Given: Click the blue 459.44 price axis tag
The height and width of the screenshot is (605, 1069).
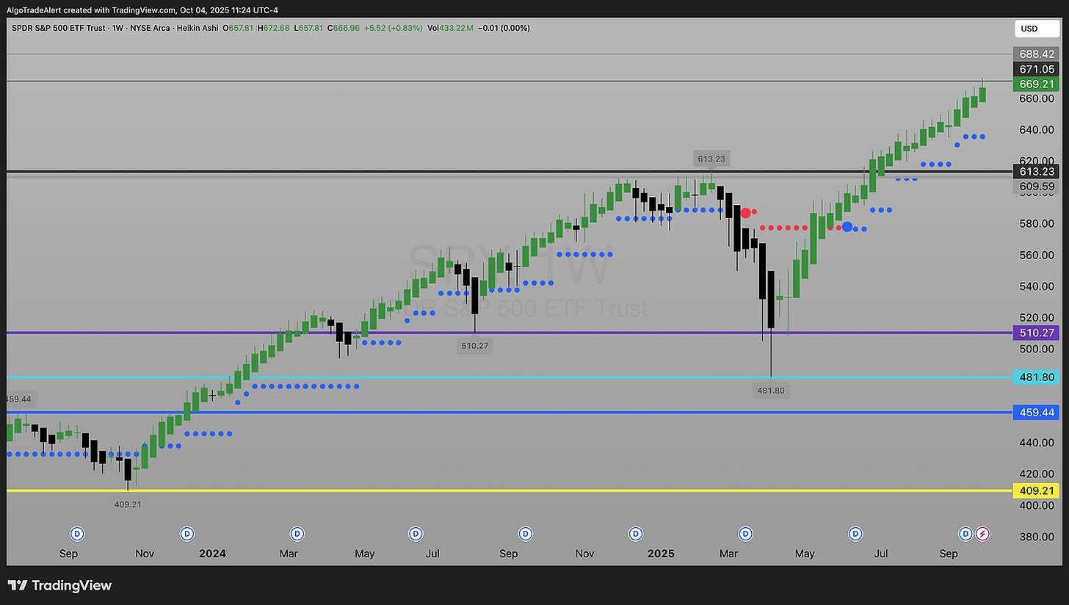Looking at the screenshot, I should 1037,412.
